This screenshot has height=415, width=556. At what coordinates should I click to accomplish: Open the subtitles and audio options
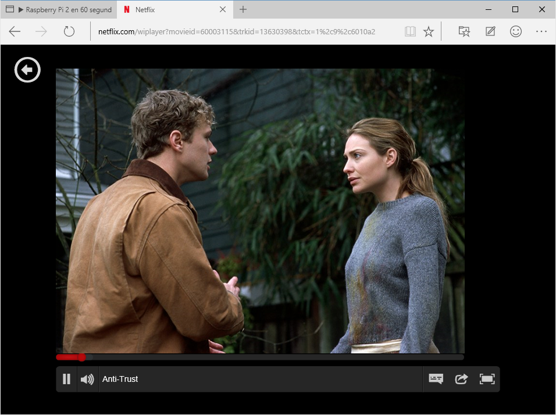click(x=436, y=379)
